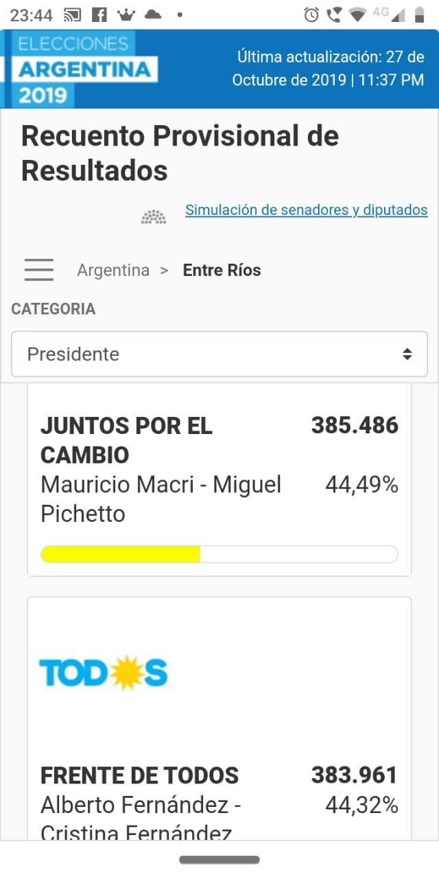Image resolution: width=439 pixels, height=879 pixels.
Task: Tap the parliament seats hemicycle icon
Action: click(154, 216)
